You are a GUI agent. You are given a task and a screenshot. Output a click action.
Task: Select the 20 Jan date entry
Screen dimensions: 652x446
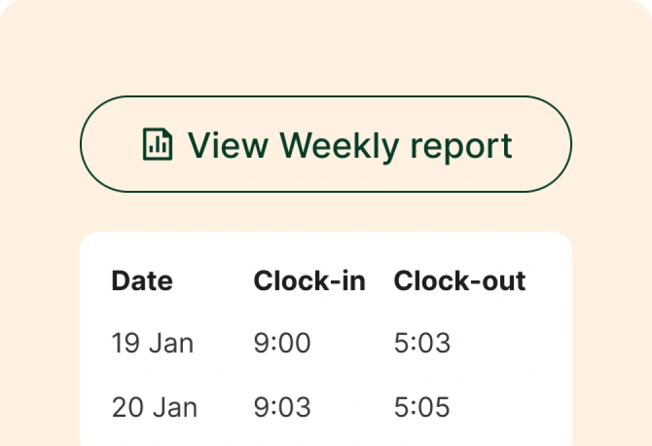[x=154, y=407]
